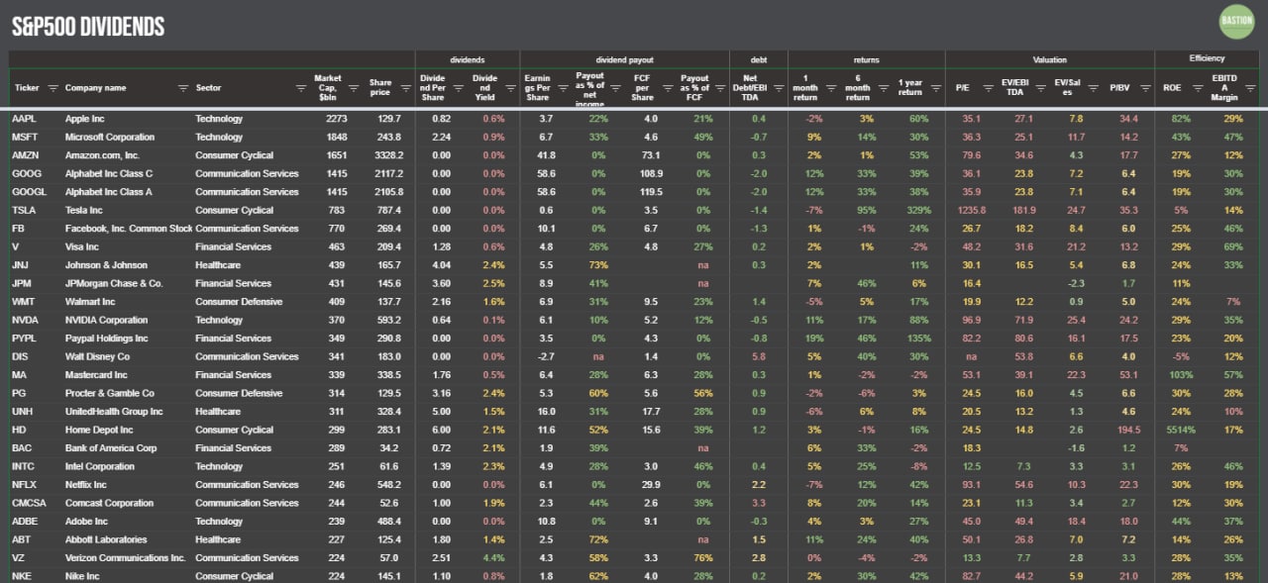Select the debt group header

pyautogui.click(x=759, y=59)
